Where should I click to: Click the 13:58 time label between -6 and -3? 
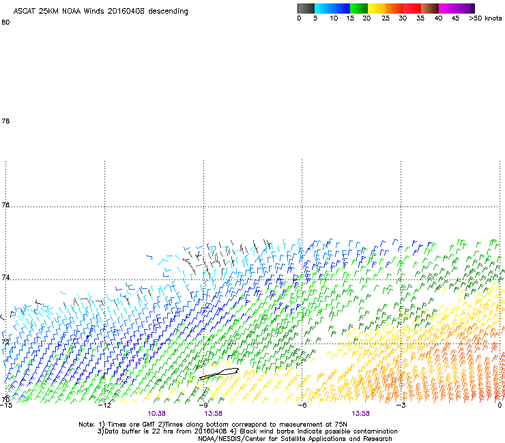(360, 414)
